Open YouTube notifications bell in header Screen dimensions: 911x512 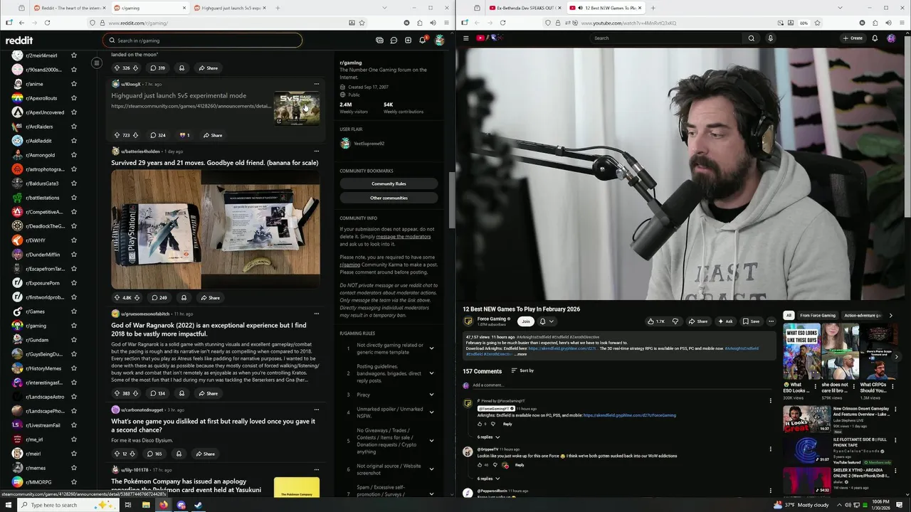[x=875, y=38]
